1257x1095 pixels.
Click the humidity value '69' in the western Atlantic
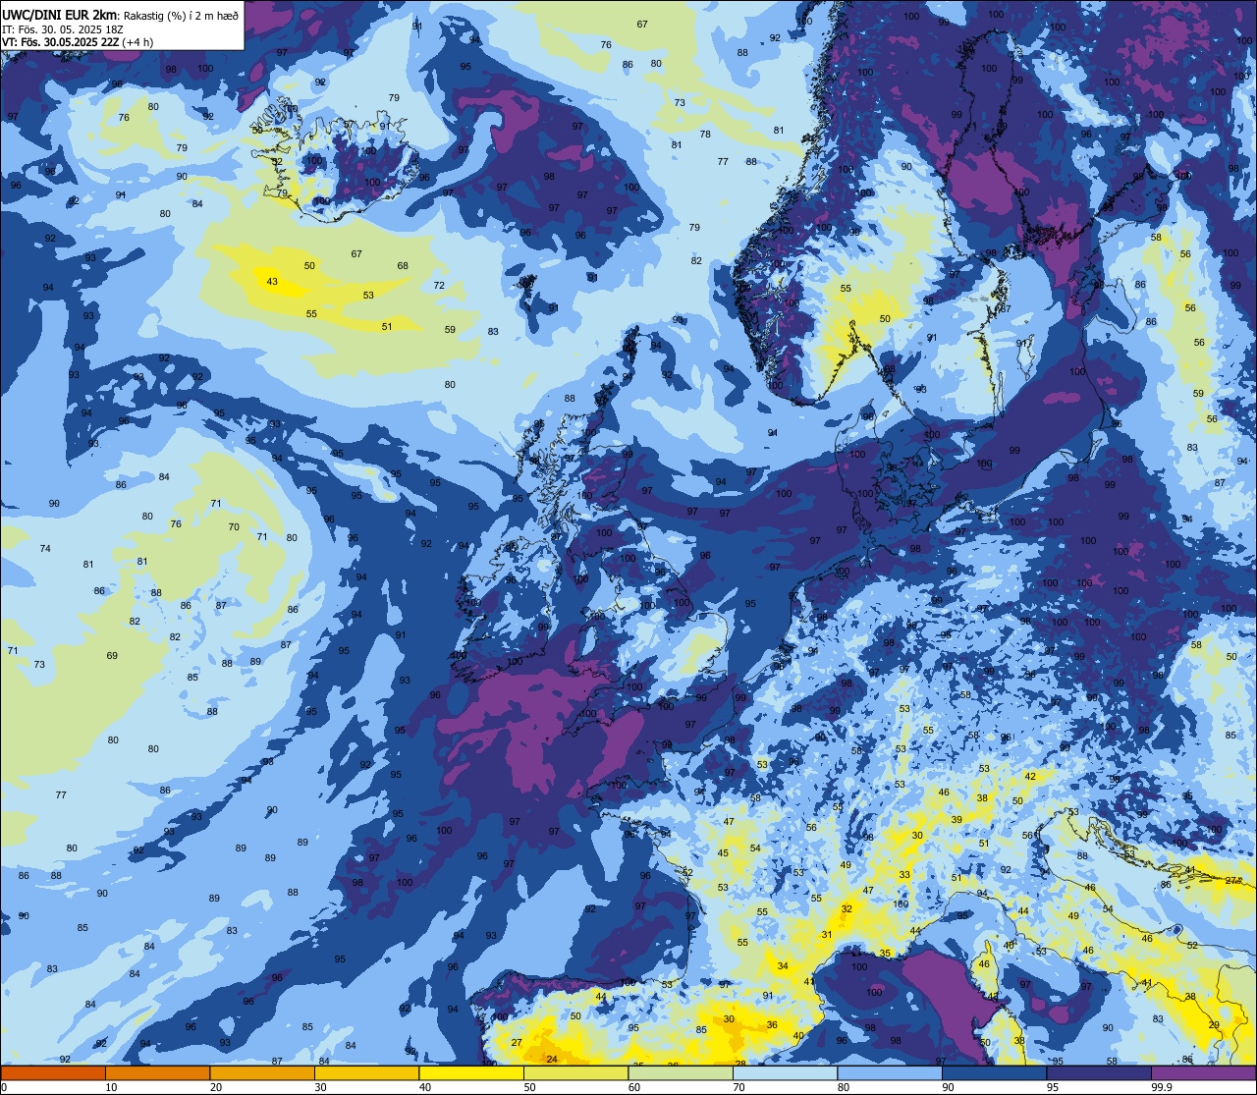point(112,656)
